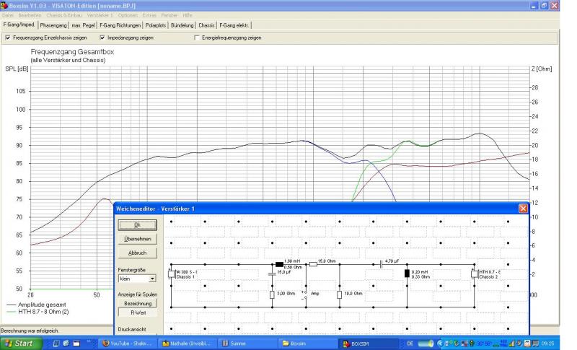This screenshot has height=350, width=577.
Task: Toggle the Impedanzgang zeigen checkbox
Action: pyautogui.click(x=102, y=37)
